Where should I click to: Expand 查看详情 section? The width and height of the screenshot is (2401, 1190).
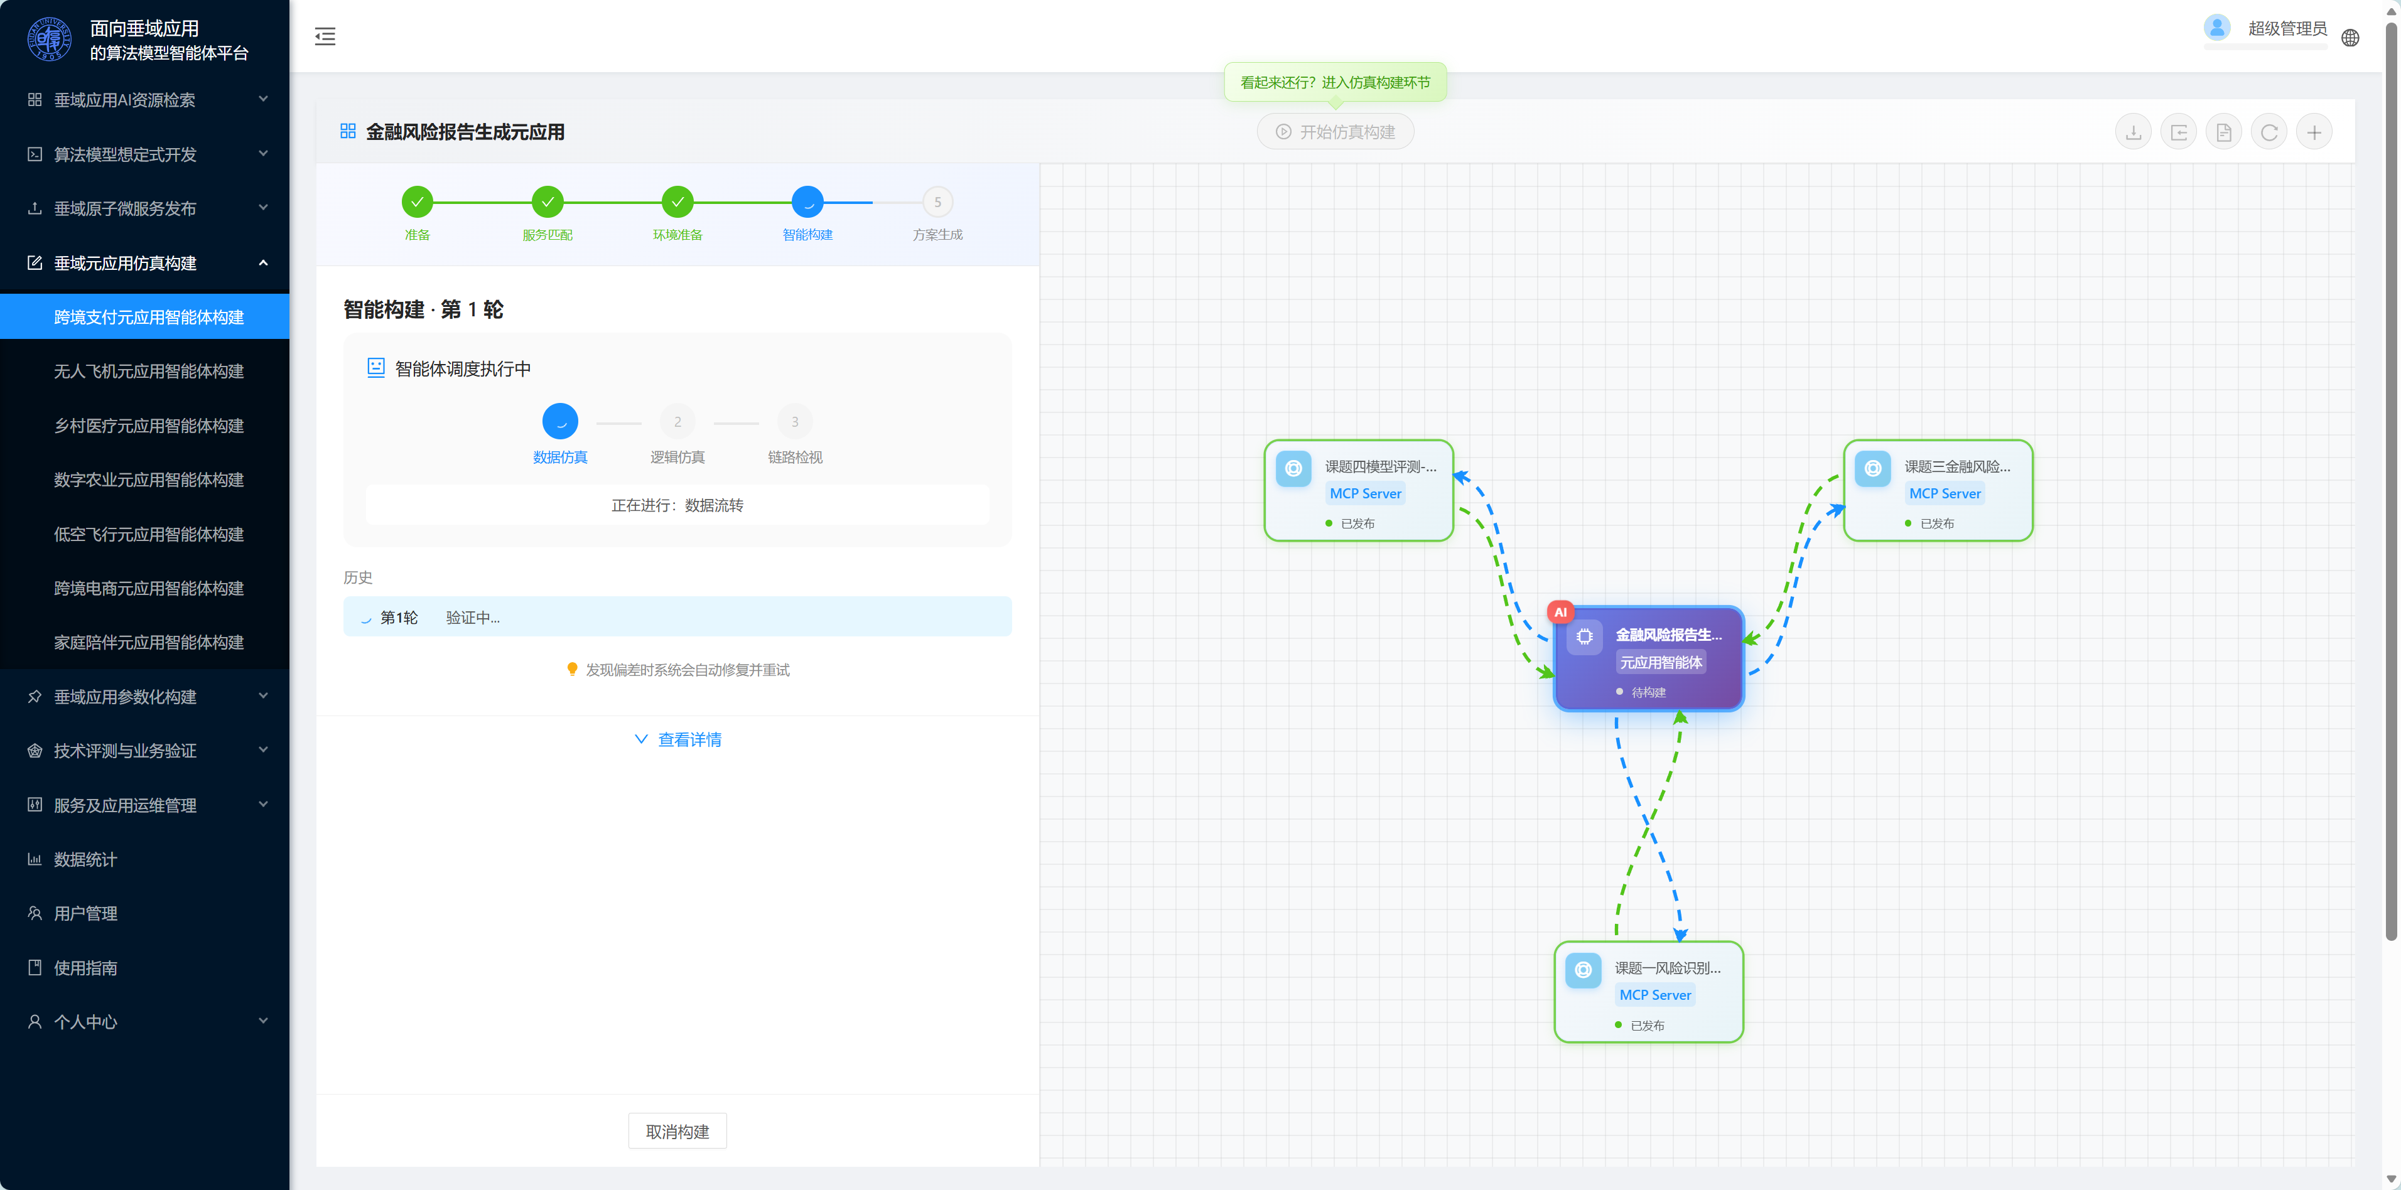[677, 739]
